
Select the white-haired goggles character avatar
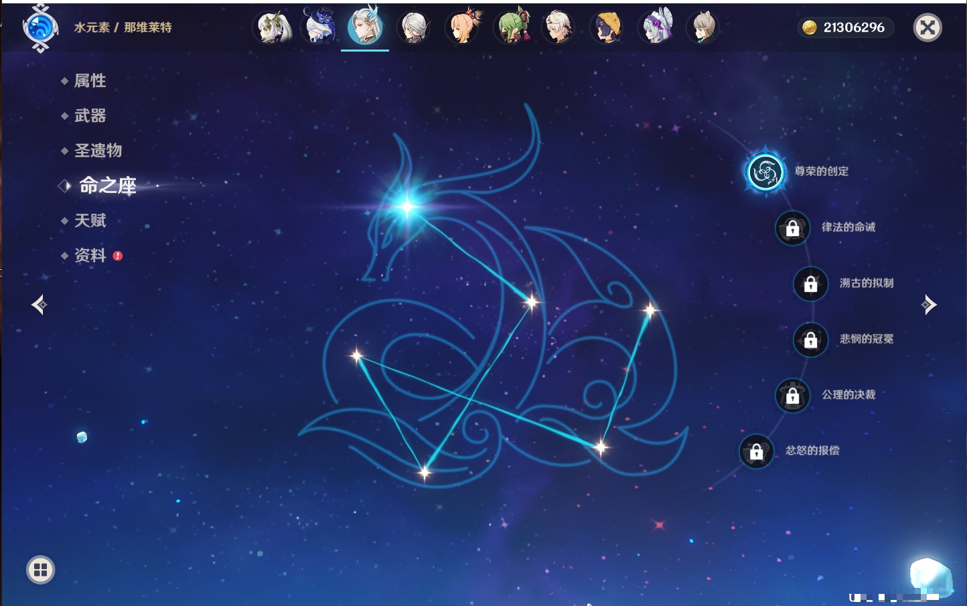558,27
